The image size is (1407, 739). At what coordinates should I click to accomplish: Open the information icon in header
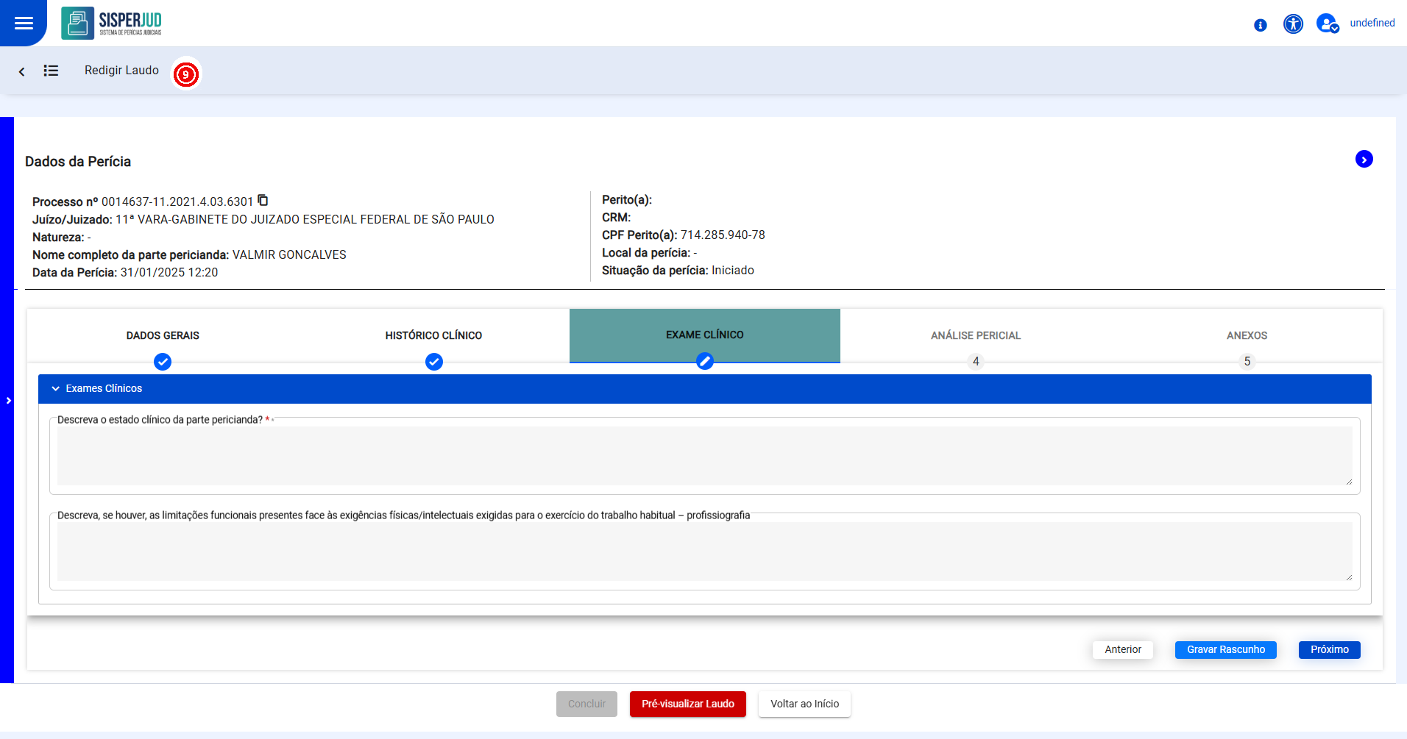click(1261, 25)
